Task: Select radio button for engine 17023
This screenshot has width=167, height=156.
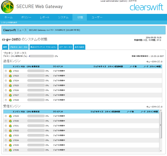Action: pyautogui.click(x=6, y=76)
